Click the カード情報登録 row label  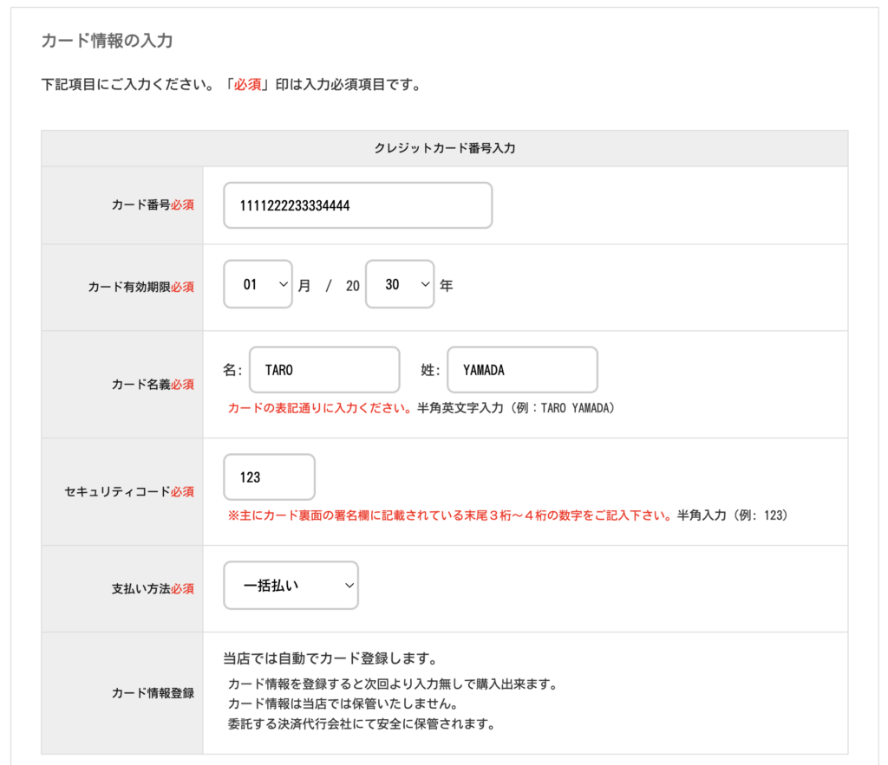pos(153,692)
